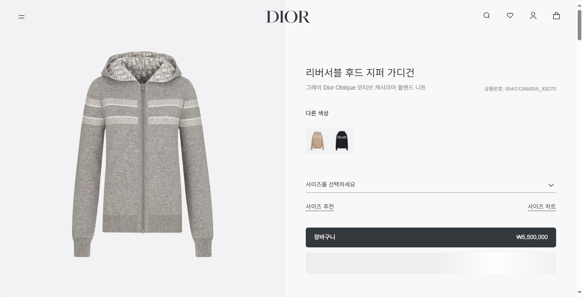Viewport: 582px width, 297px height.
Task: Click the product title 리버서블 후드 지퍼 가디건
Action: pyautogui.click(x=360, y=72)
